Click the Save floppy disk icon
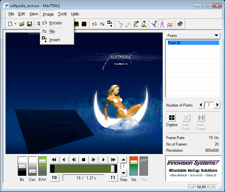 click(30, 24)
